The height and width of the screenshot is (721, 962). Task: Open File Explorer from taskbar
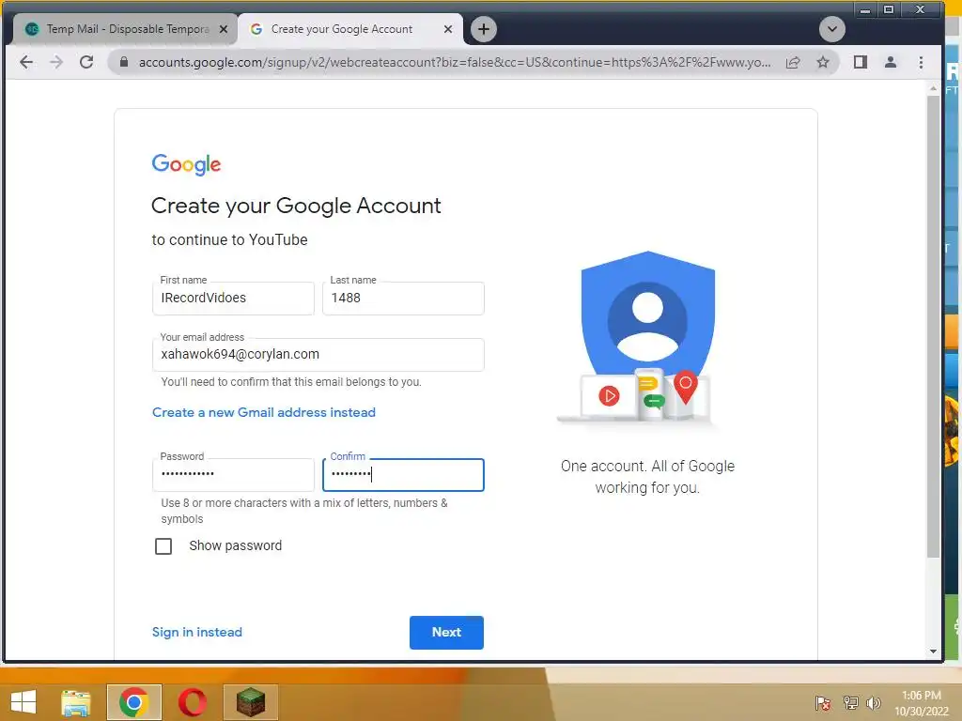(x=75, y=702)
